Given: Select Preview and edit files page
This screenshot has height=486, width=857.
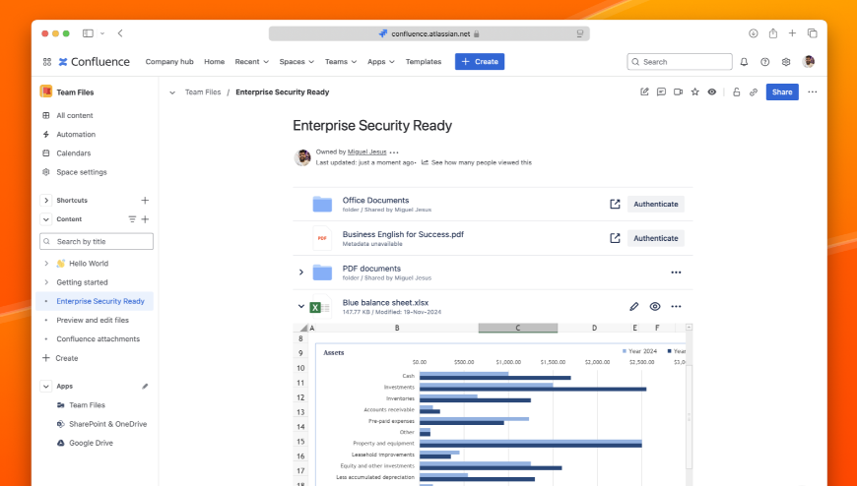Looking at the screenshot, I should click(x=93, y=320).
